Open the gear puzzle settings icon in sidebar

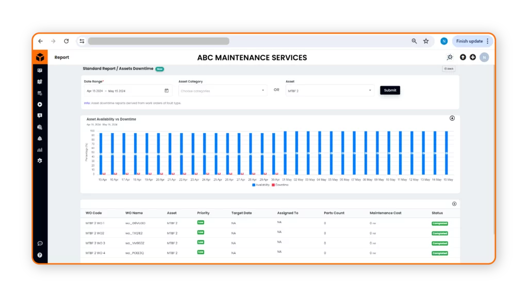40,161
